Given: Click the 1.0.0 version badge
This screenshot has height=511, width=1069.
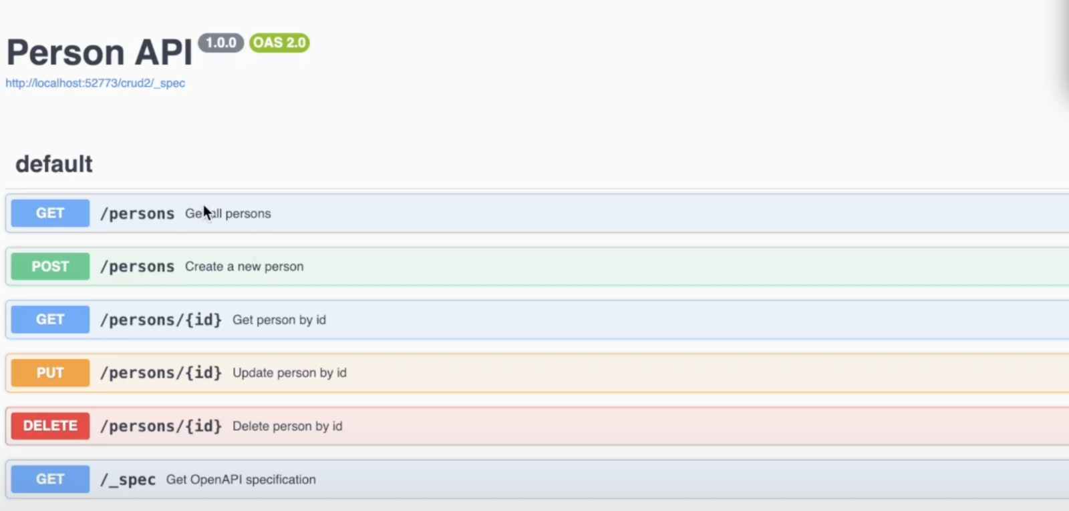Looking at the screenshot, I should pos(221,43).
